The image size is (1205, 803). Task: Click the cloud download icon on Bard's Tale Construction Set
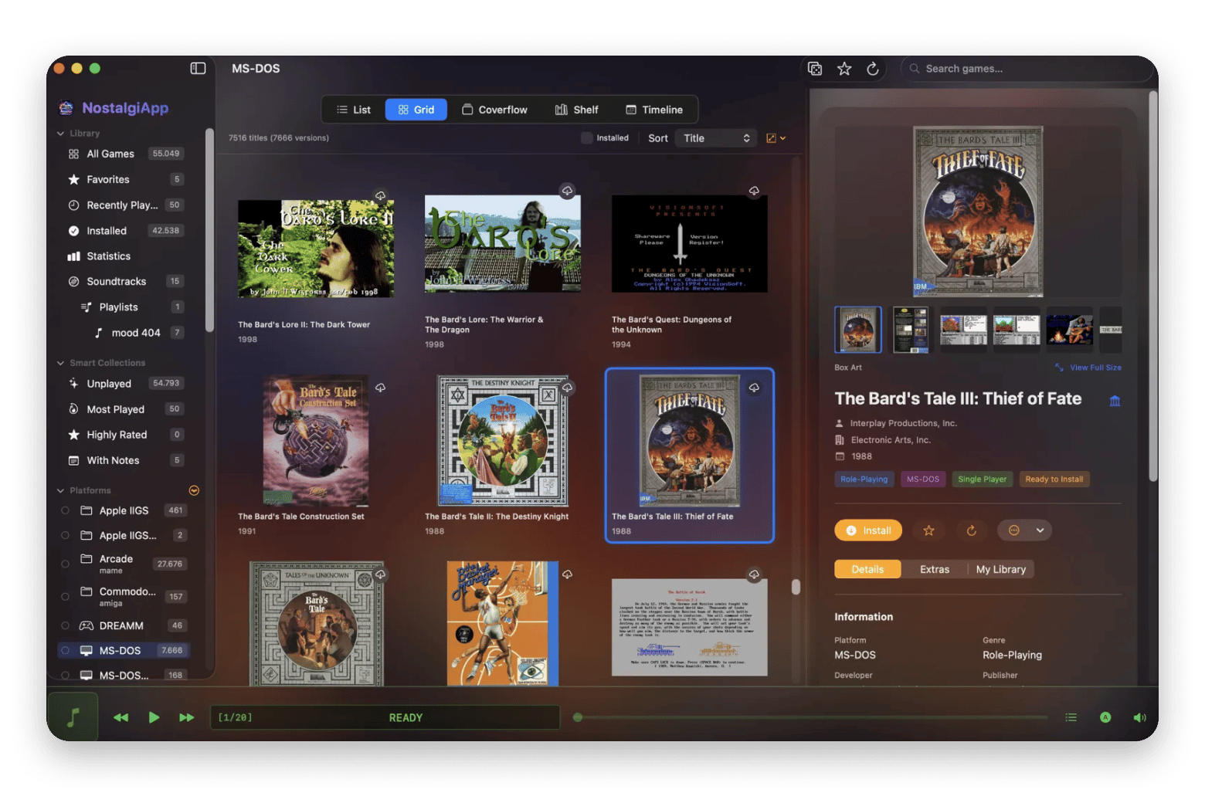(380, 388)
